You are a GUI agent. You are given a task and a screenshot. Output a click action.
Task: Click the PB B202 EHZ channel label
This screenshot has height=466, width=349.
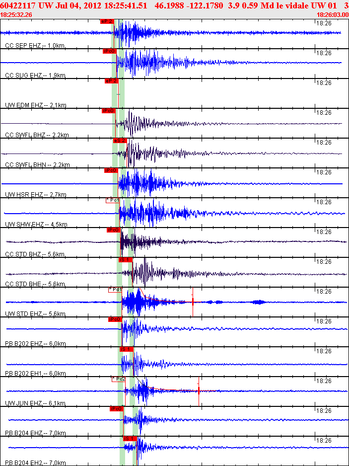click(x=35, y=344)
